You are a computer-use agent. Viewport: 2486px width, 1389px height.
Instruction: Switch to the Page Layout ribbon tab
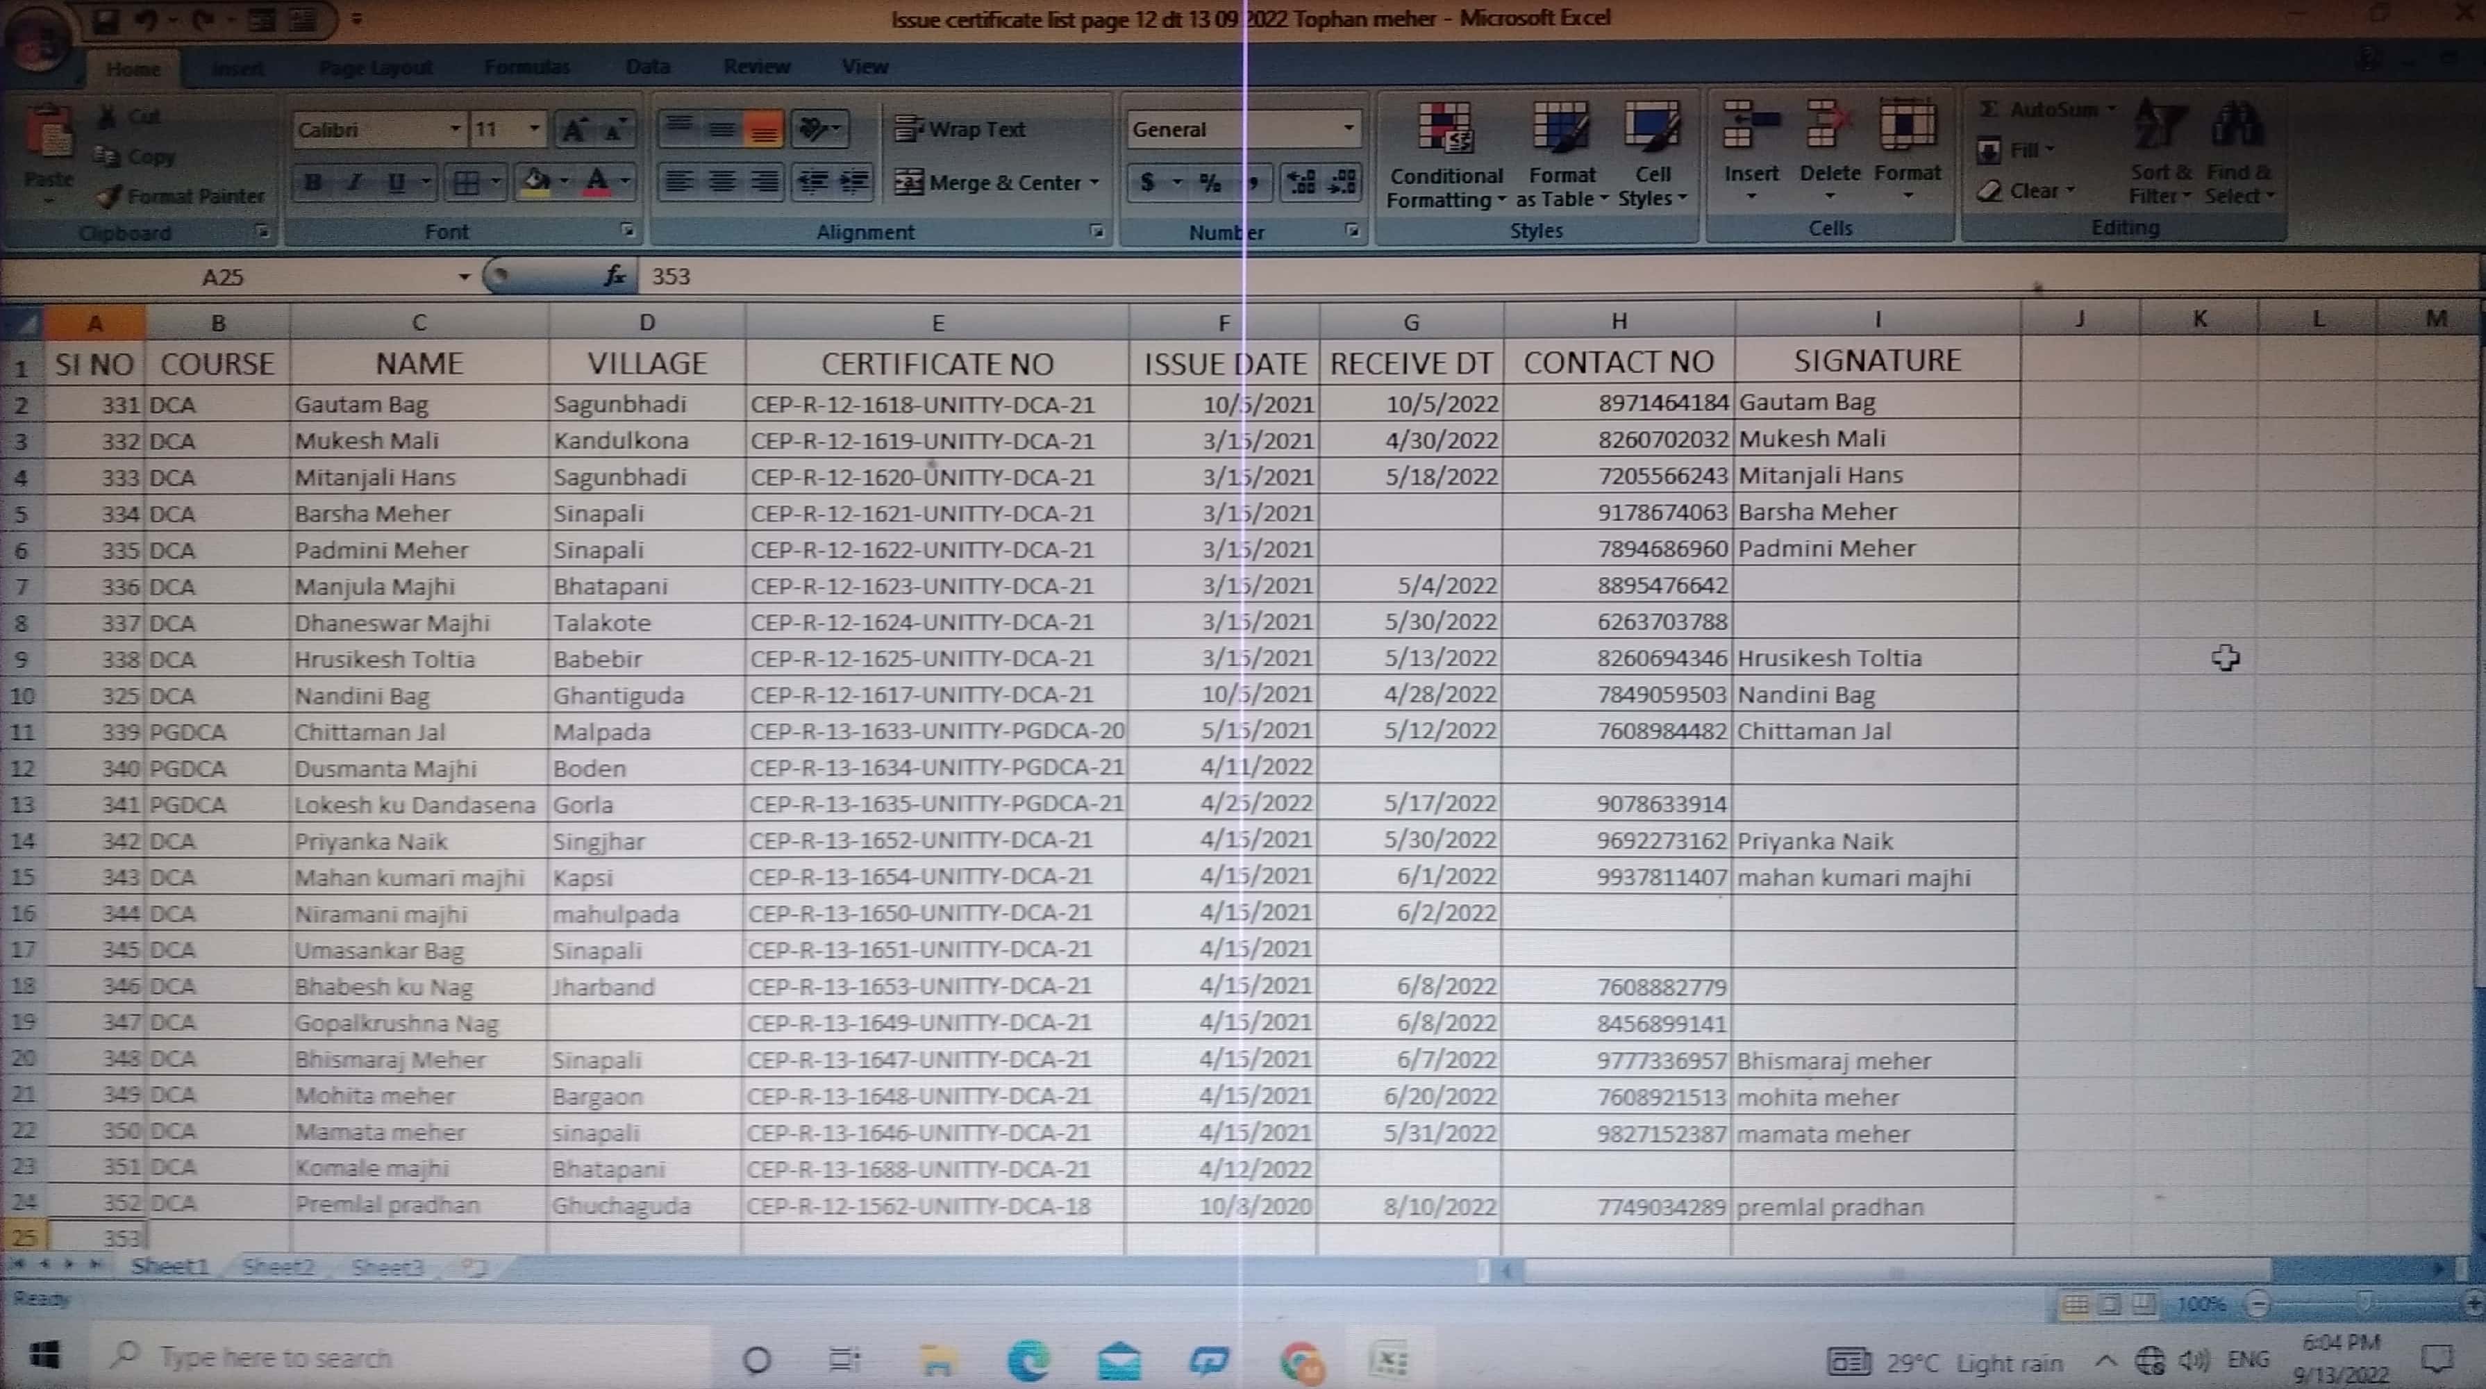click(376, 67)
